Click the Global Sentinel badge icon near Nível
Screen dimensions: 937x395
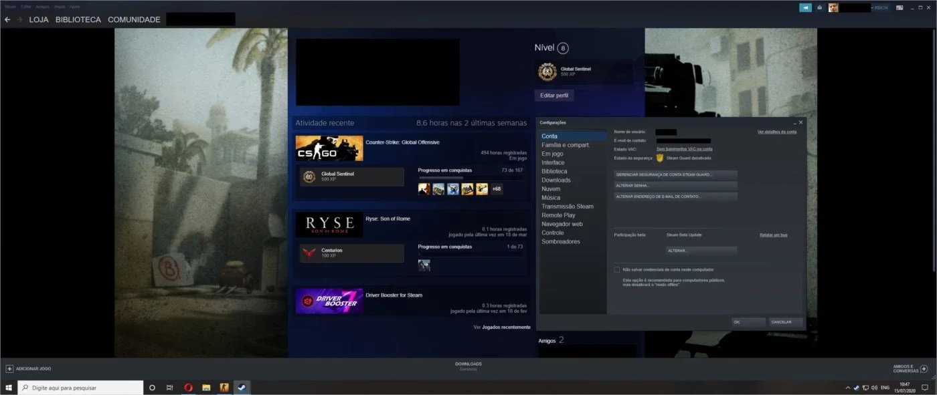(x=547, y=71)
